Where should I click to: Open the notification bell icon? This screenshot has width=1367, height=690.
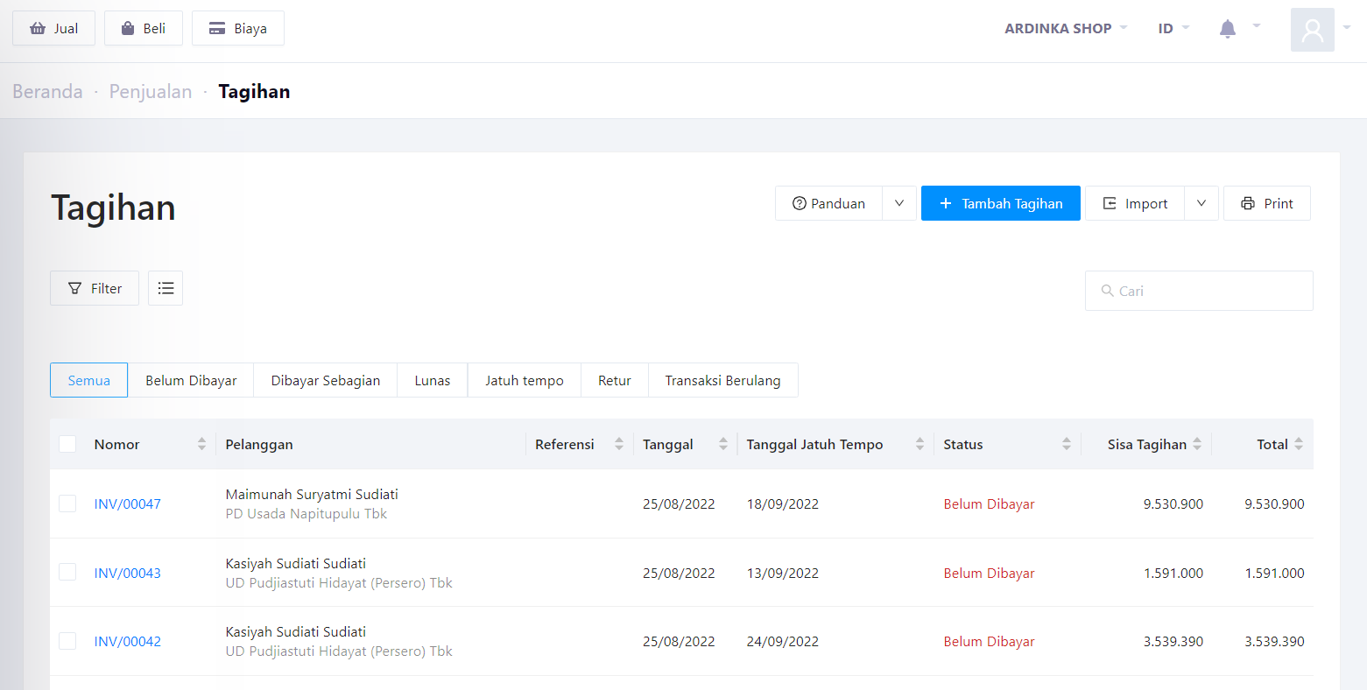tap(1228, 29)
